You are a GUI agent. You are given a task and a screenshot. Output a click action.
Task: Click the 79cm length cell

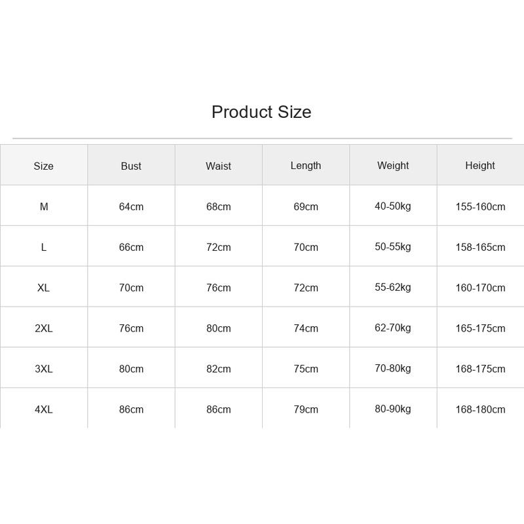tap(306, 409)
